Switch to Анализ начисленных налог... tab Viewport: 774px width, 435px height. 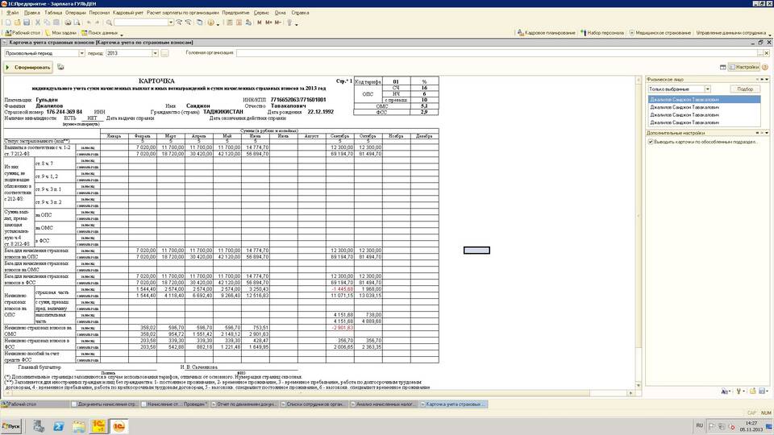pyautogui.click(x=384, y=404)
